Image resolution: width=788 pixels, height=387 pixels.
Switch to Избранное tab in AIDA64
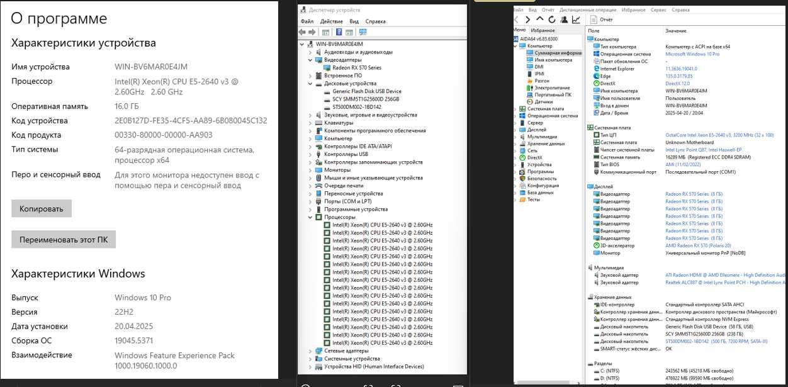pyautogui.click(x=543, y=30)
